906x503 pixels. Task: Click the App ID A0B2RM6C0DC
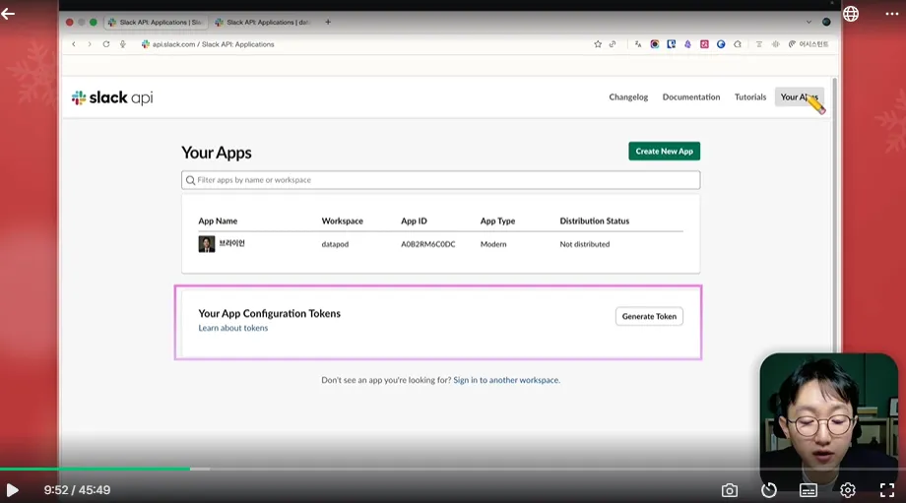(428, 244)
